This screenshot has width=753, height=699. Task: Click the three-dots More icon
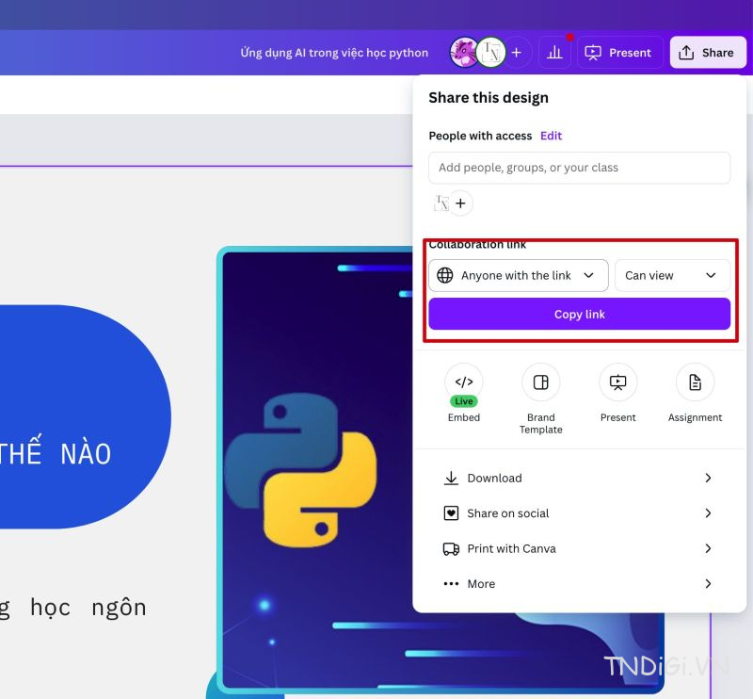pos(451,584)
